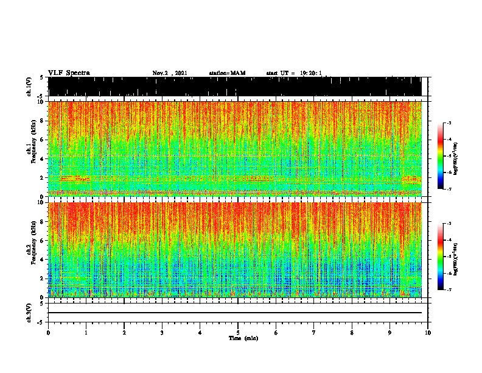The height and width of the screenshot is (373, 482).
Task: Click inside the ch.1 spectrogram panel
Action: pyautogui.click(x=235, y=149)
